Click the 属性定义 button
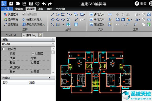This screenshot has width=152, height=101. point(97,24)
